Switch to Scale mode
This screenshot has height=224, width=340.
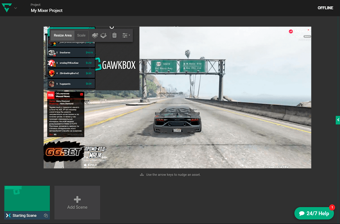[81, 35]
